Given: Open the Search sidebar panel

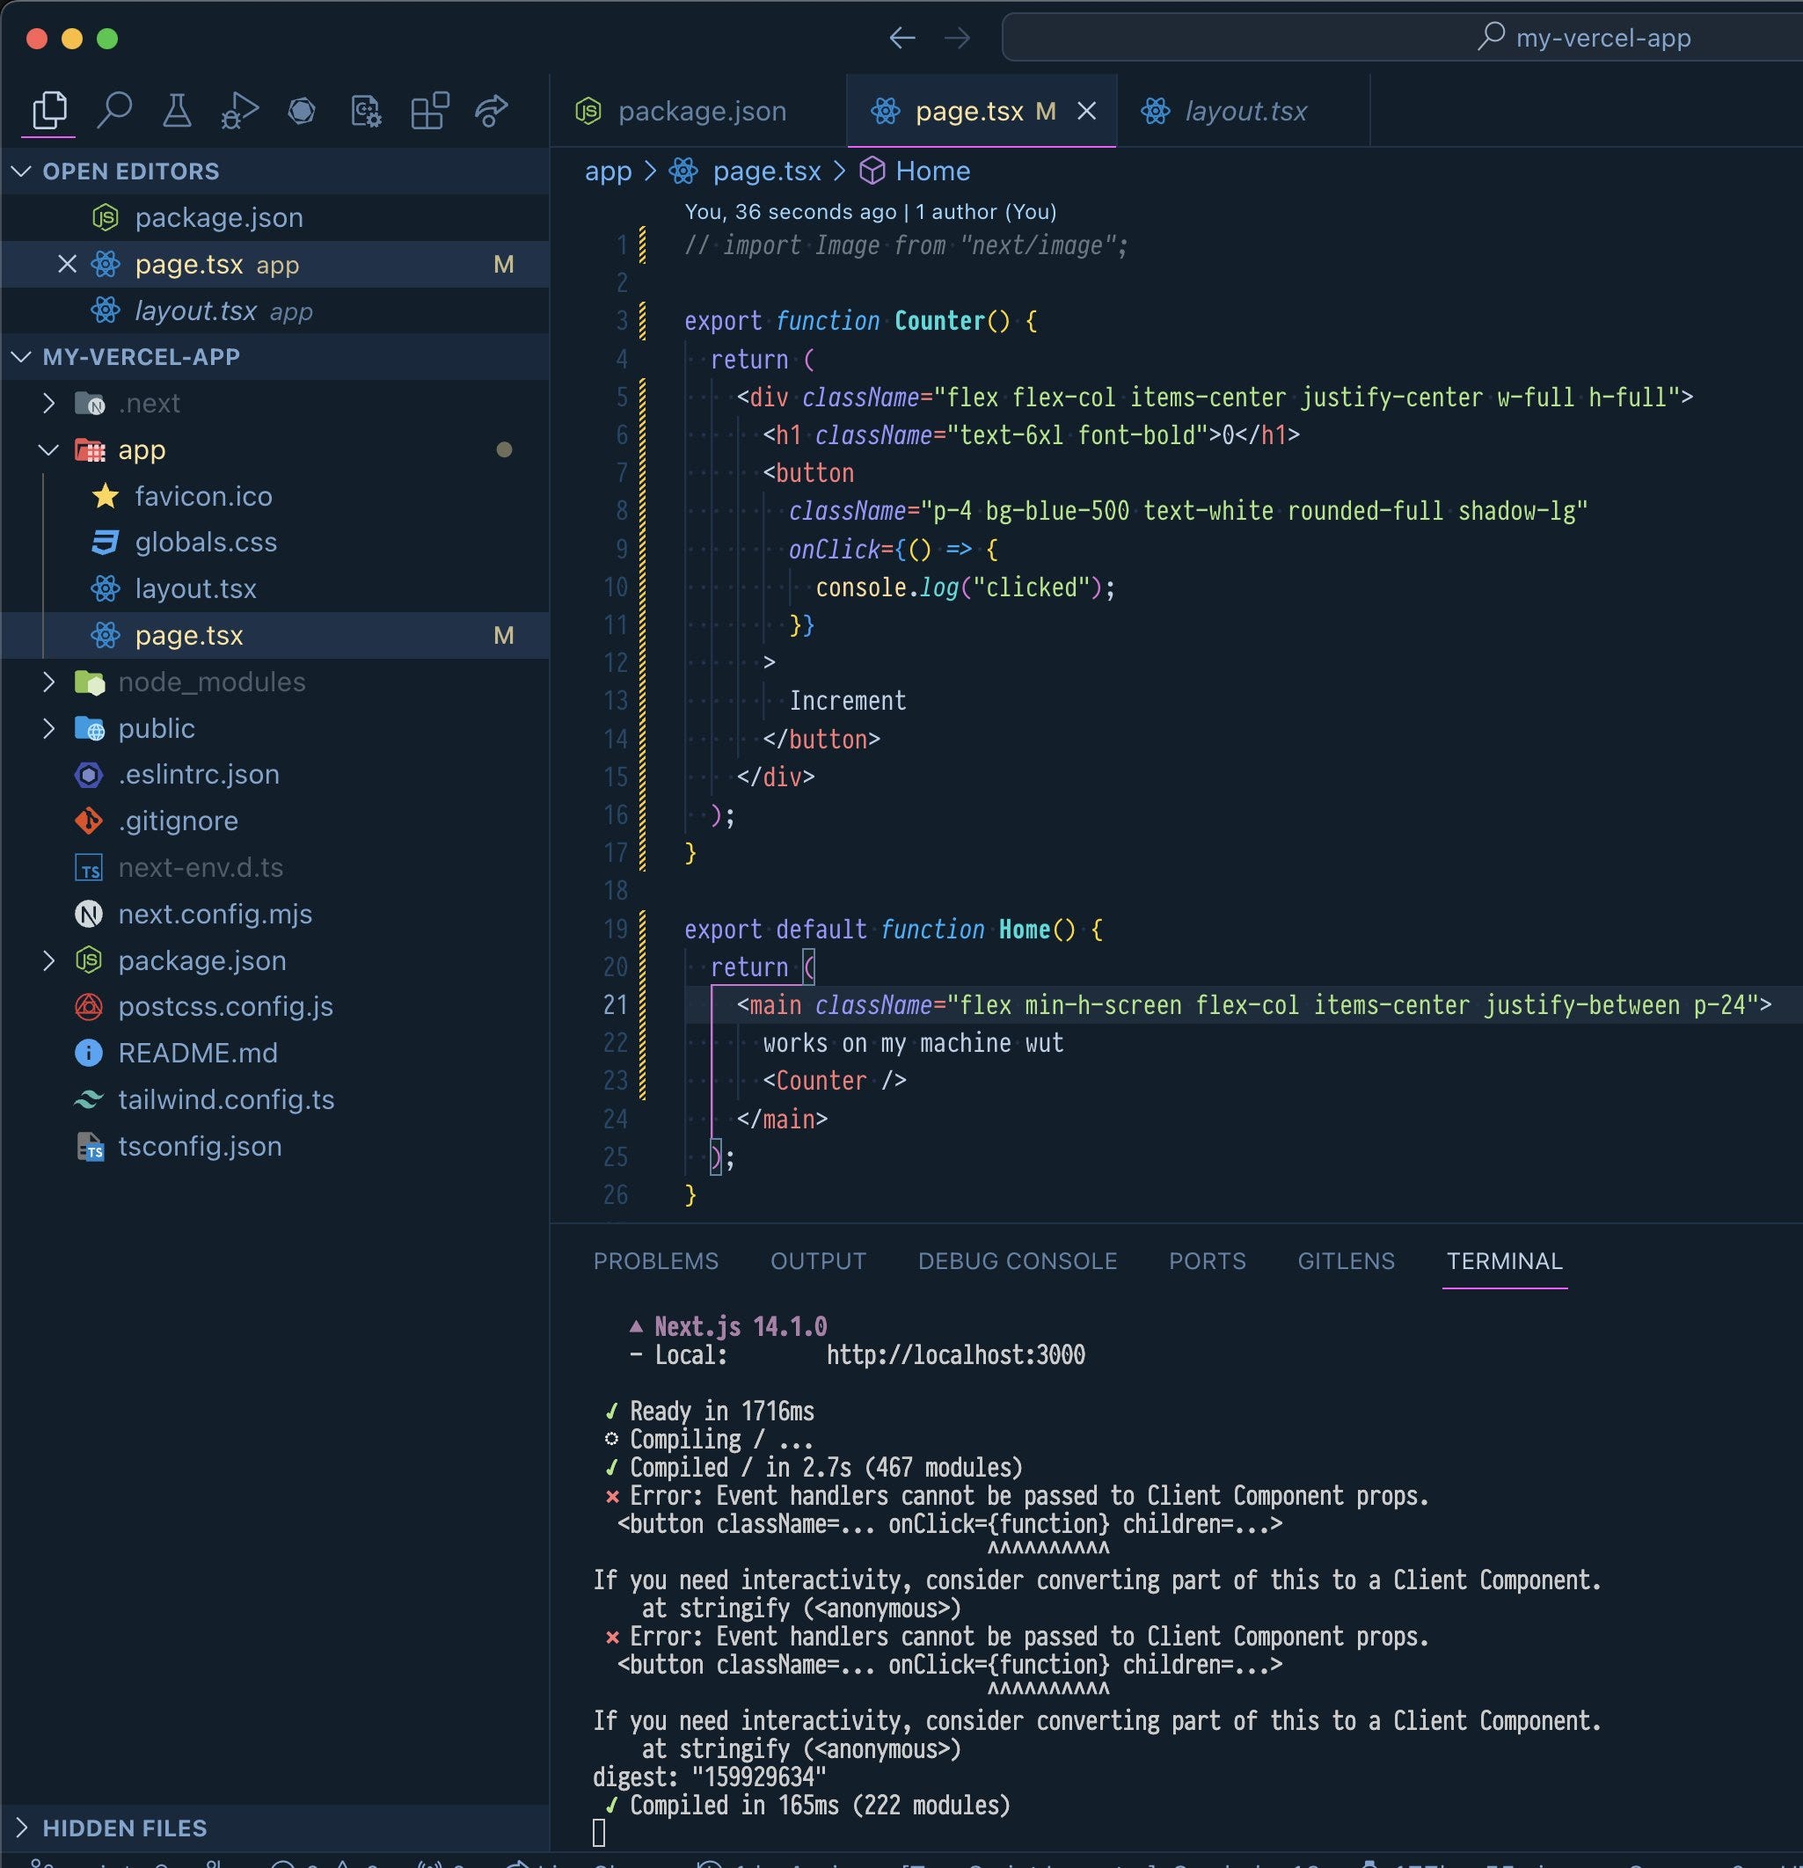Looking at the screenshot, I should click(x=116, y=110).
